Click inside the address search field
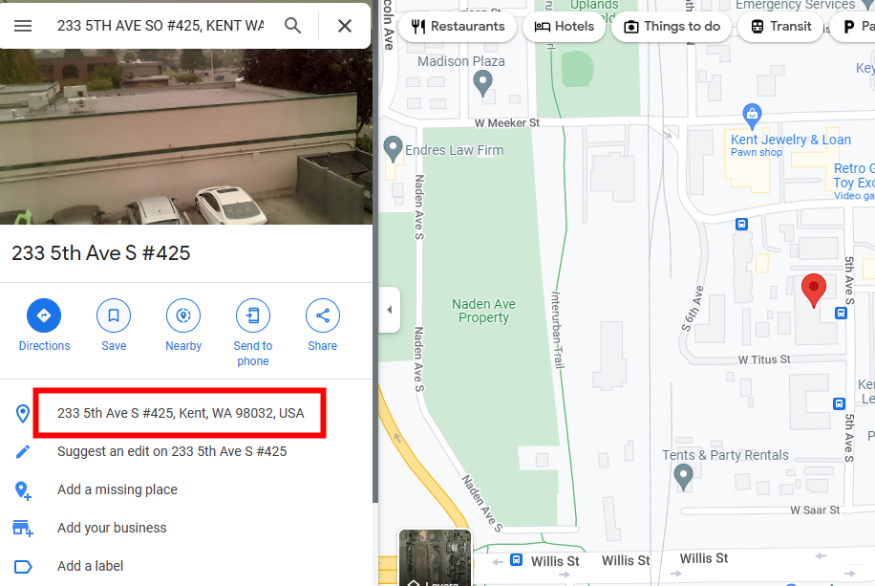This screenshot has height=586, width=875. point(160,26)
